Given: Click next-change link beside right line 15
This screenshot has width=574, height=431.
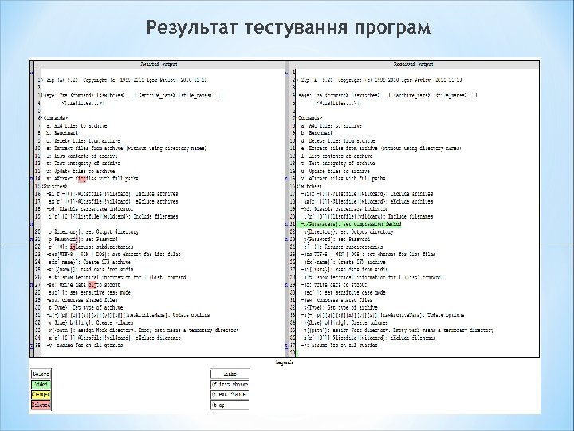Looking at the screenshot, I should tap(286, 179).
